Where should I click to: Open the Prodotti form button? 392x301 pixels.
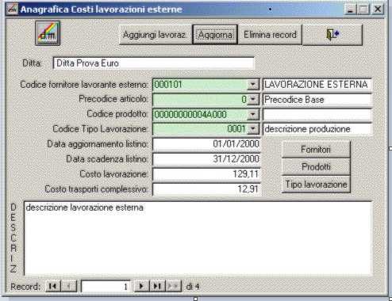click(x=316, y=167)
